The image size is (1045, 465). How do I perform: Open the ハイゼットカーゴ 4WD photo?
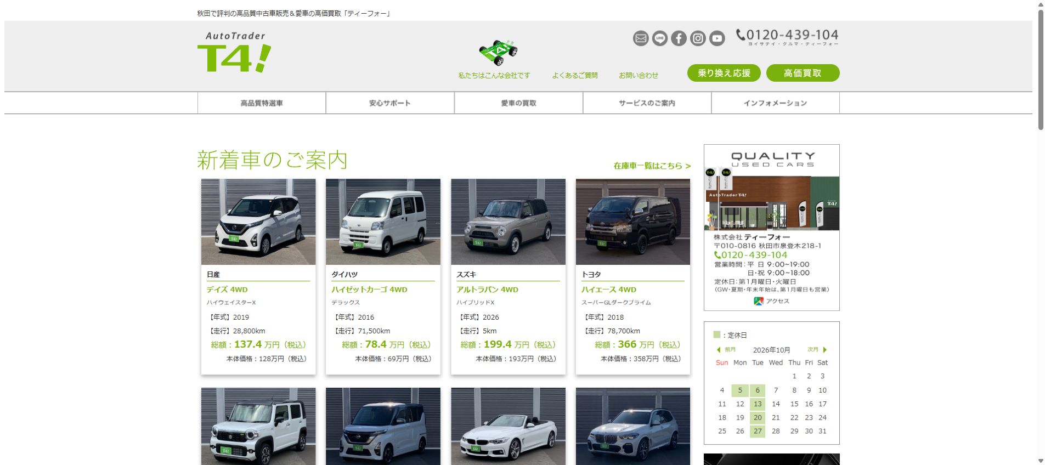pyautogui.click(x=383, y=222)
